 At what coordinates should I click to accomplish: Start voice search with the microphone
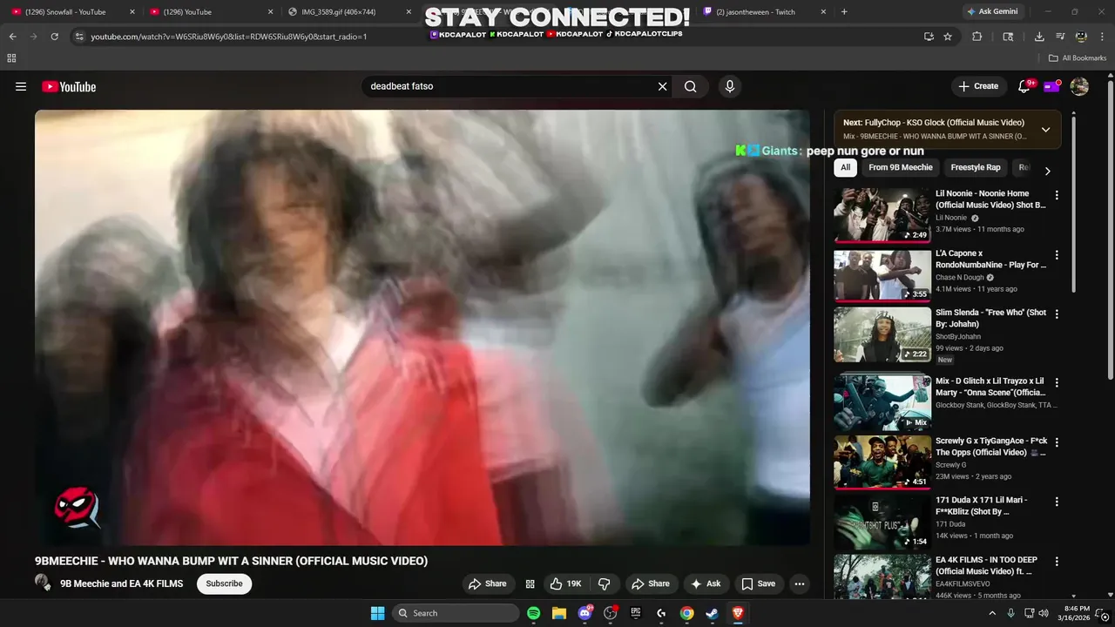(x=730, y=86)
